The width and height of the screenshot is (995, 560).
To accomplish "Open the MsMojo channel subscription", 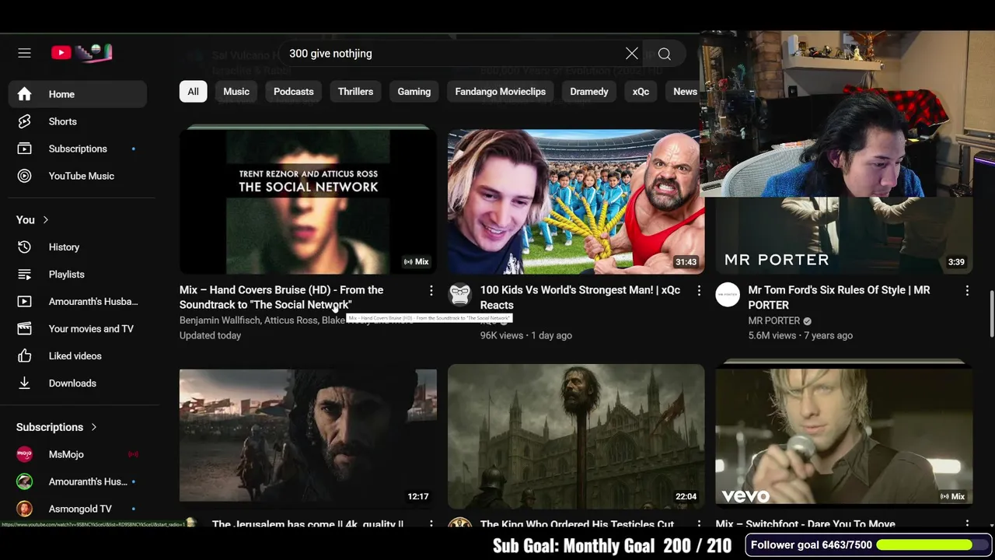I will tap(78, 454).
